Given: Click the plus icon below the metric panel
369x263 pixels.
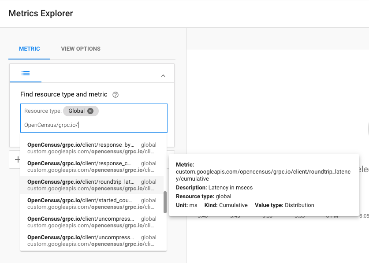Looking at the screenshot, I should [18, 160].
